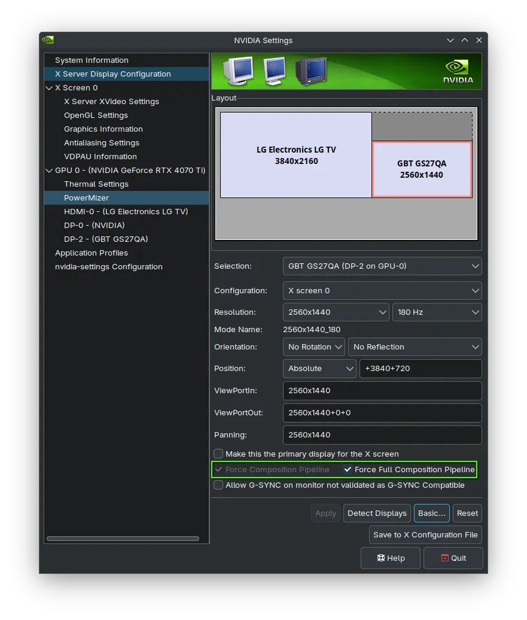Allow G-SYNC on non-validated monitor
The width and height of the screenshot is (527, 620).
(x=218, y=485)
